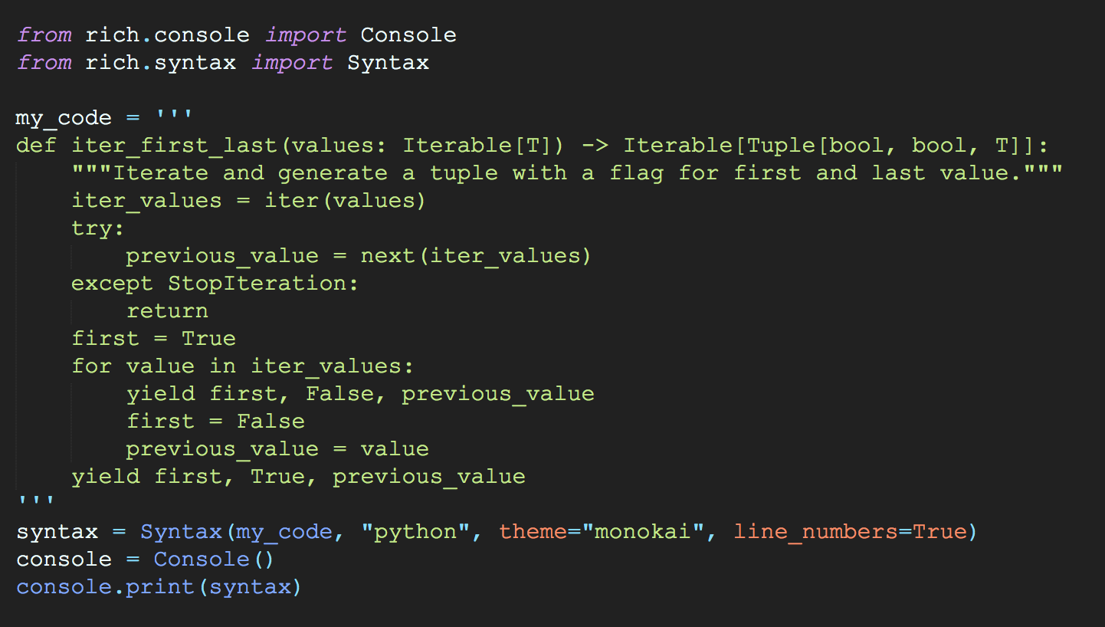Click the previous_value = value line
Image resolution: width=1105 pixels, height=627 pixels.
click(277, 449)
